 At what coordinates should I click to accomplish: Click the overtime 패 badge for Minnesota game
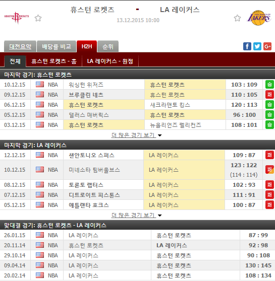pos(269,170)
